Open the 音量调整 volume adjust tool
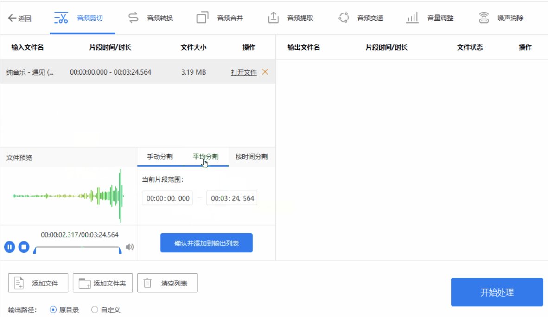Screen dimensions: 548x317 (x=430, y=19)
